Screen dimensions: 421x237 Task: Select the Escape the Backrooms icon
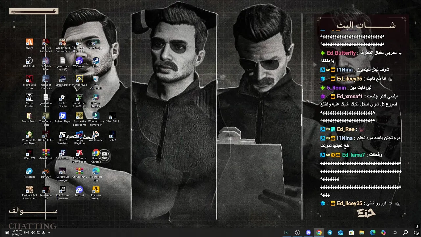(79, 119)
